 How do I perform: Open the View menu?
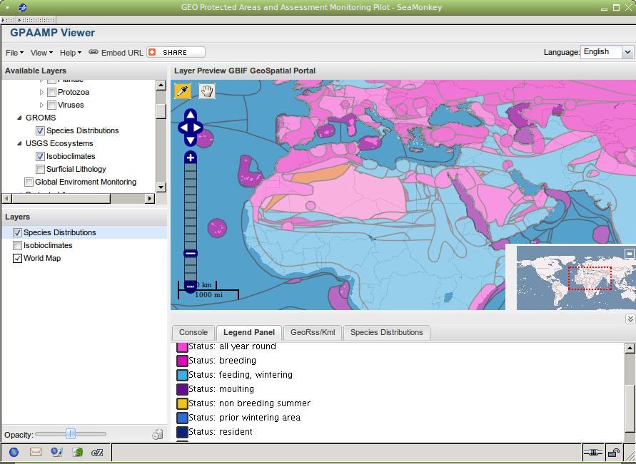click(42, 53)
